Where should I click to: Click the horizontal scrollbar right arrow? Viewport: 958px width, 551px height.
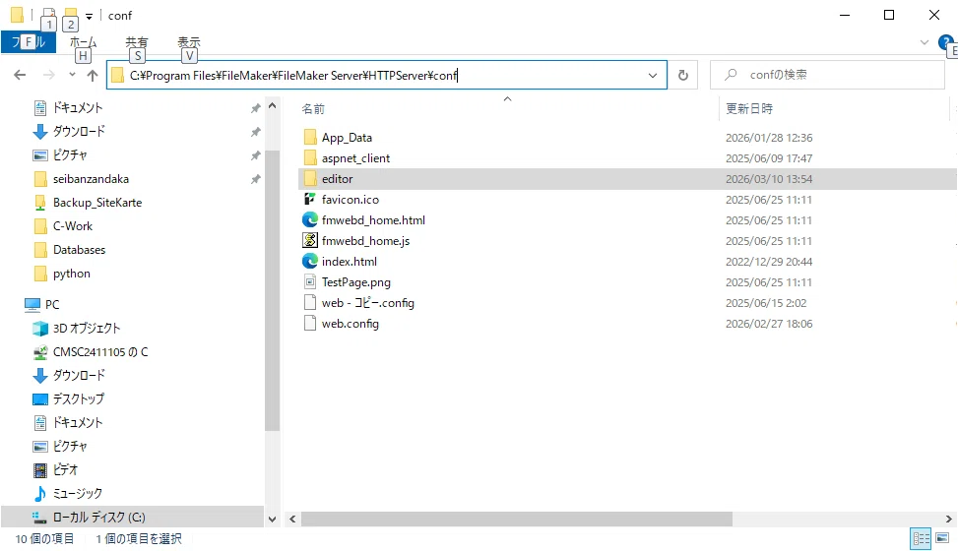click(x=948, y=520)
